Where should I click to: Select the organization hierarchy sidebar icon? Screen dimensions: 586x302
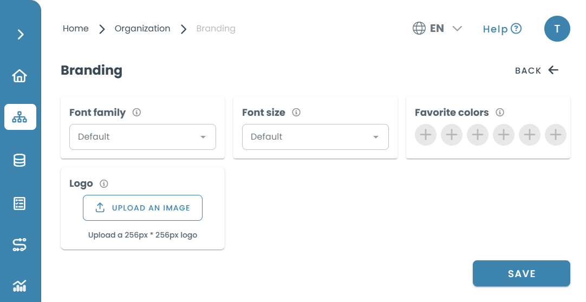20,117
